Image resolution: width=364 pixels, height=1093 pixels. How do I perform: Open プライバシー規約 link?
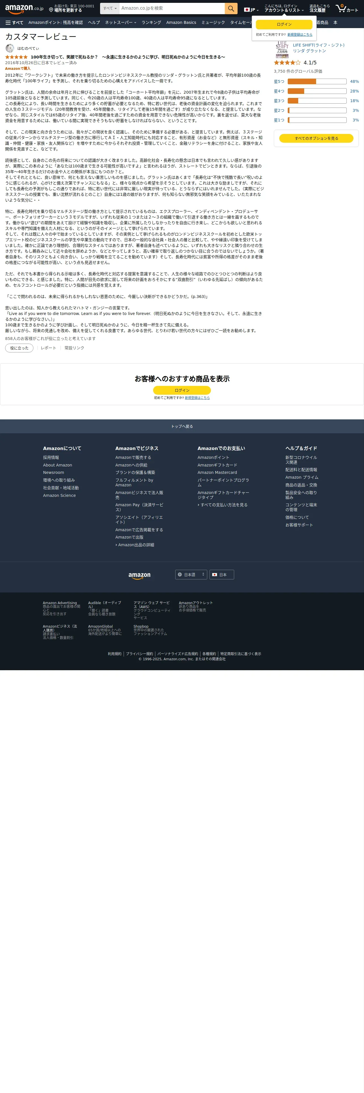(x=139, y=654)
